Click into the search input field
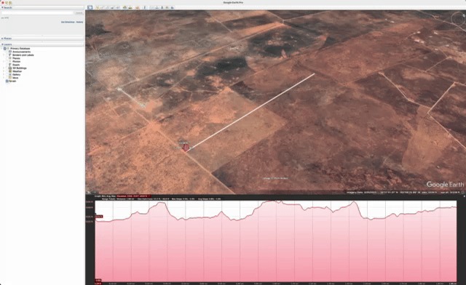The image size is (466, 285). pos(37,13)
